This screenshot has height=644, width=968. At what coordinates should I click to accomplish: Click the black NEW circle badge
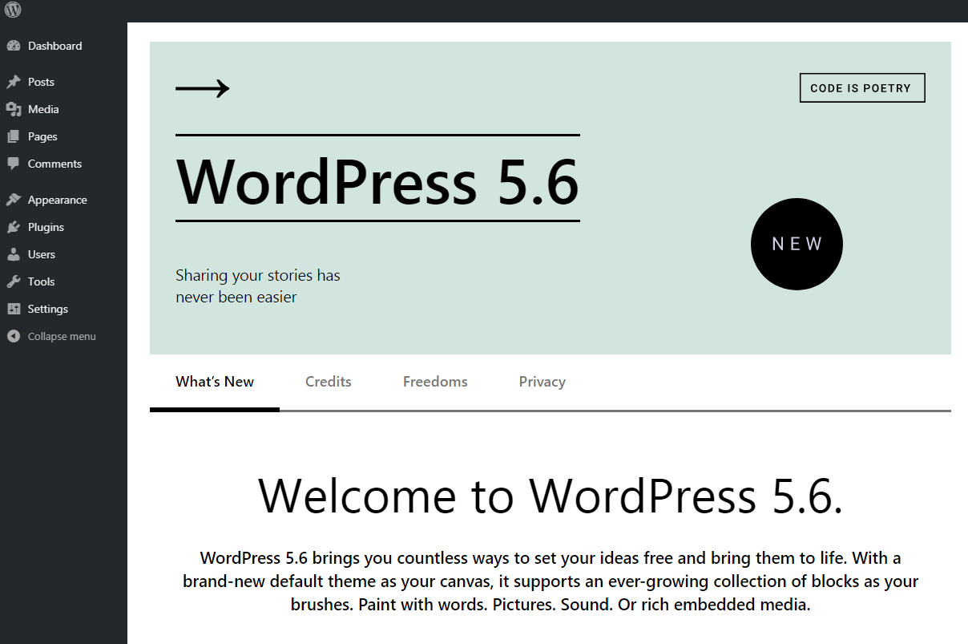pyautogui.click(x=797, y=244)
